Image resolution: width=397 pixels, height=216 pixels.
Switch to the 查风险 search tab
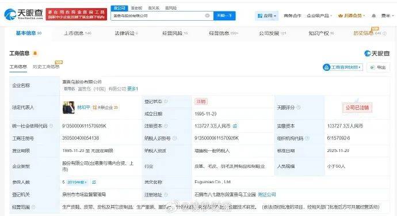(171, 8)
